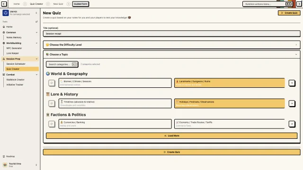Click the Session Prep section icon

[4, 59]
